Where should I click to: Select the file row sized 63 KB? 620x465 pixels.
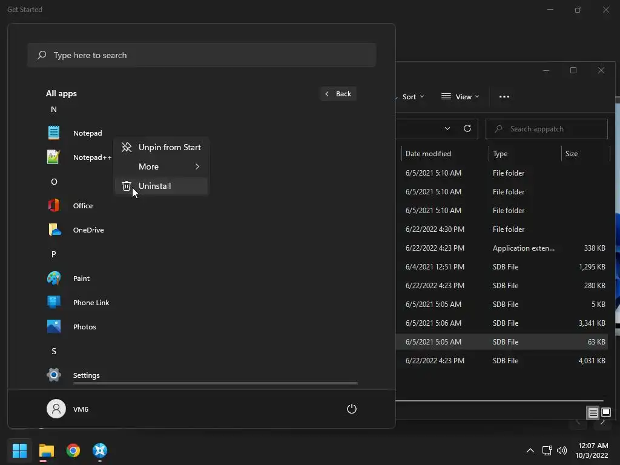click(x=502, y=341)
